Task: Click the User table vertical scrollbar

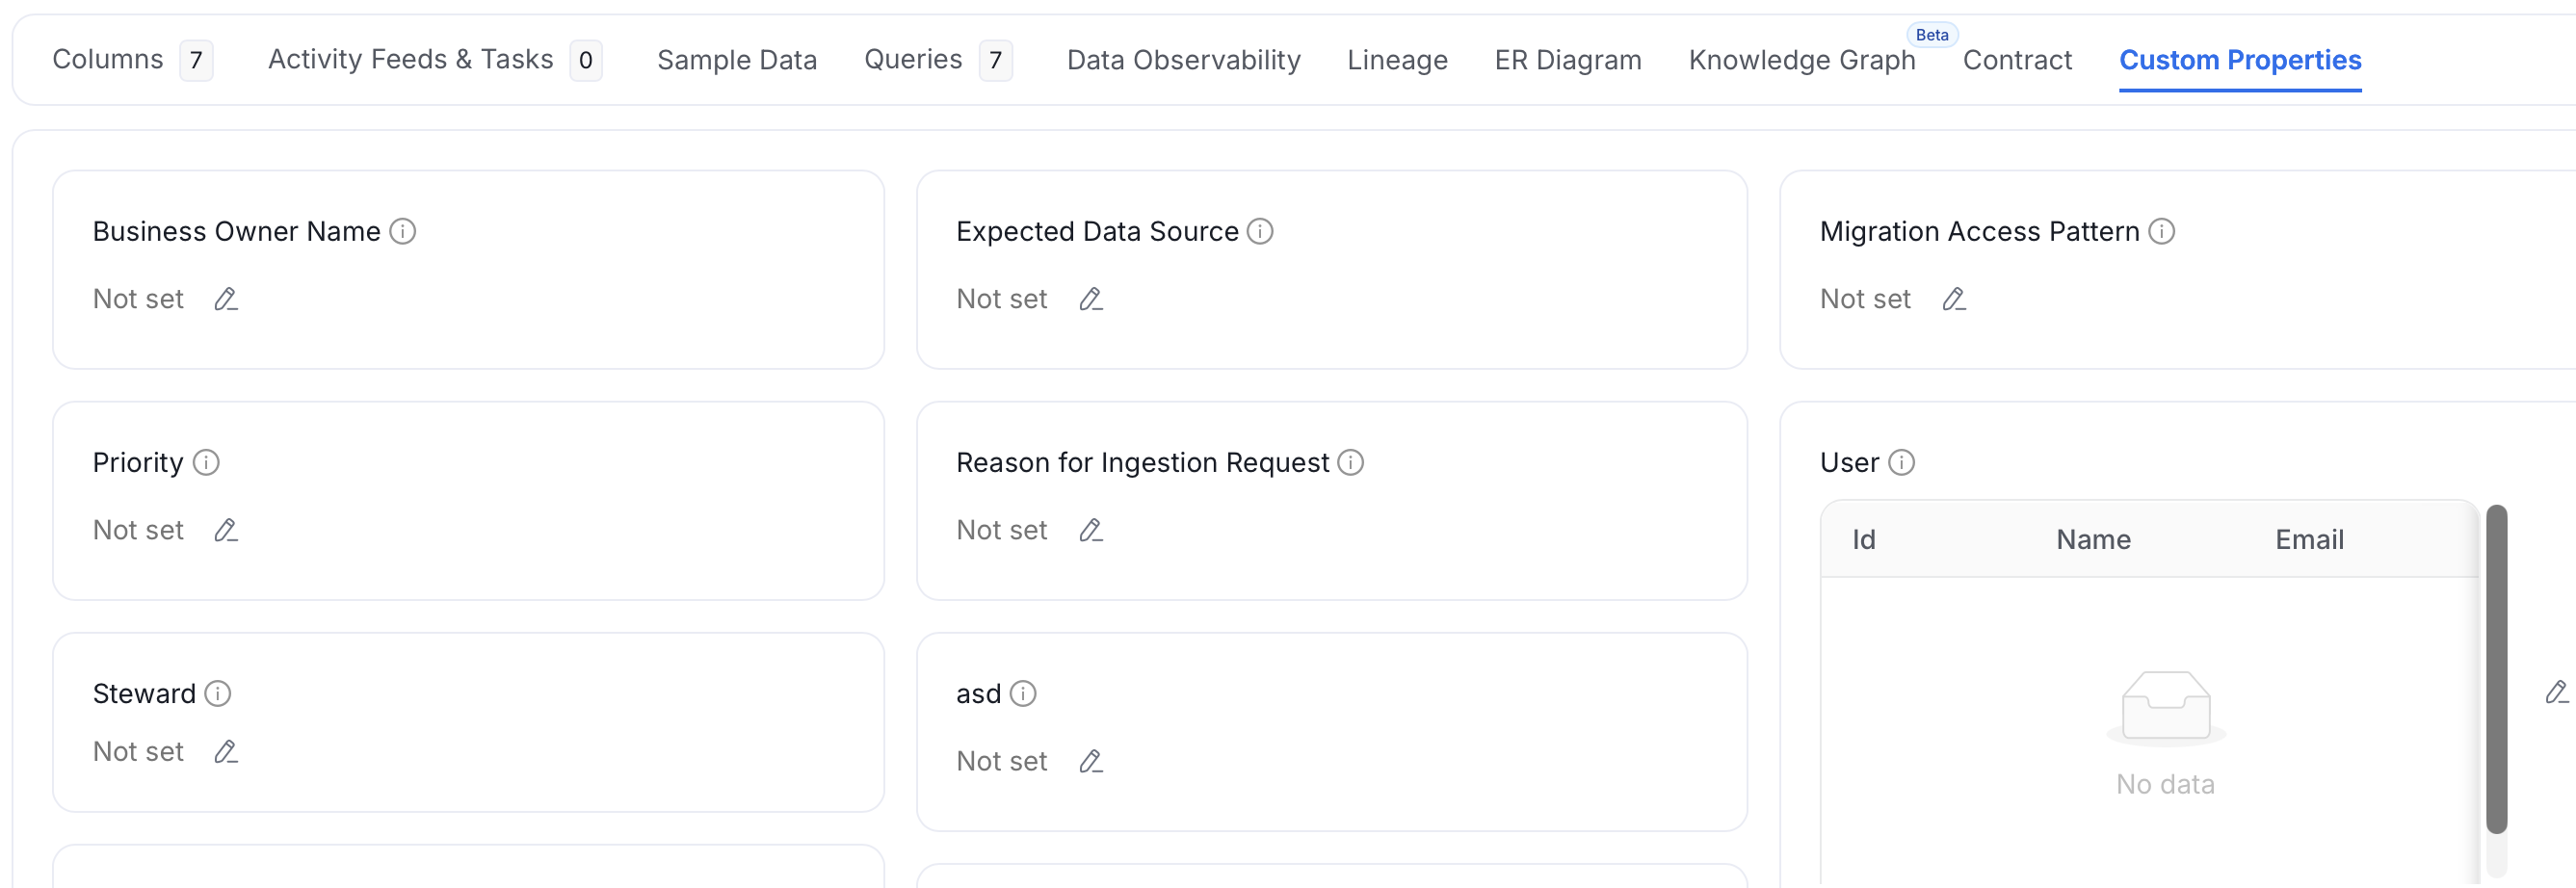Action: pyautogui.click(x=2497, y=670)
